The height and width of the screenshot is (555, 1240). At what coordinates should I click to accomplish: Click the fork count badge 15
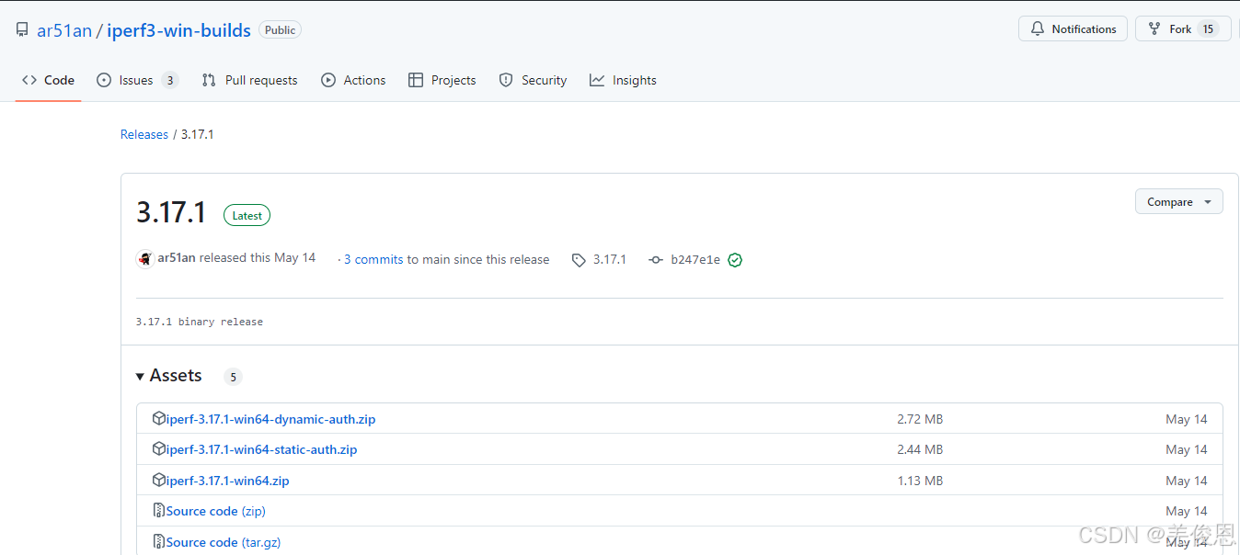pyautogui.click(x=1209, y=29)
